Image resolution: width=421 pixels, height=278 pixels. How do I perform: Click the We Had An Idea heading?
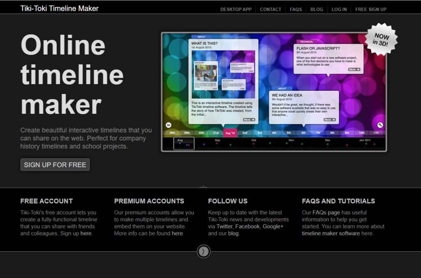point(287,95)
